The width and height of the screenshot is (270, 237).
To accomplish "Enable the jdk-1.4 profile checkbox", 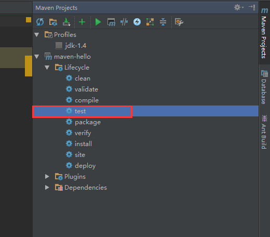I will (x=59, y=46).
